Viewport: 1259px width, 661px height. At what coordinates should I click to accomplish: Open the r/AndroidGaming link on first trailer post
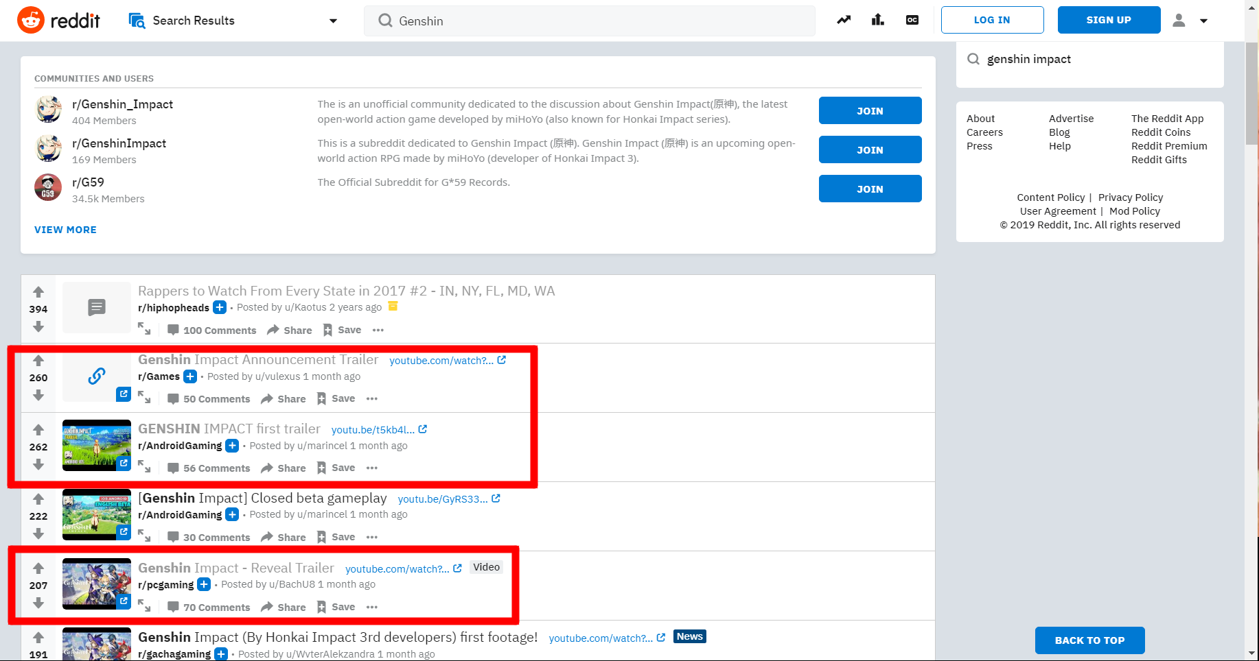pos(180,446)
